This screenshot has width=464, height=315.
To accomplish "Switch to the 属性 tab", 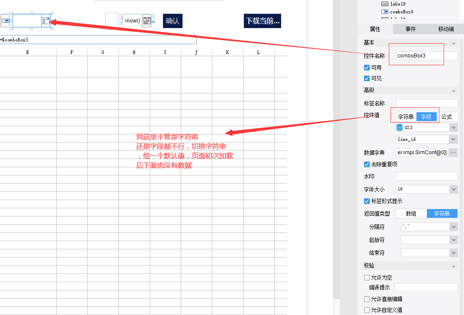I will click(x=375, y=29).
